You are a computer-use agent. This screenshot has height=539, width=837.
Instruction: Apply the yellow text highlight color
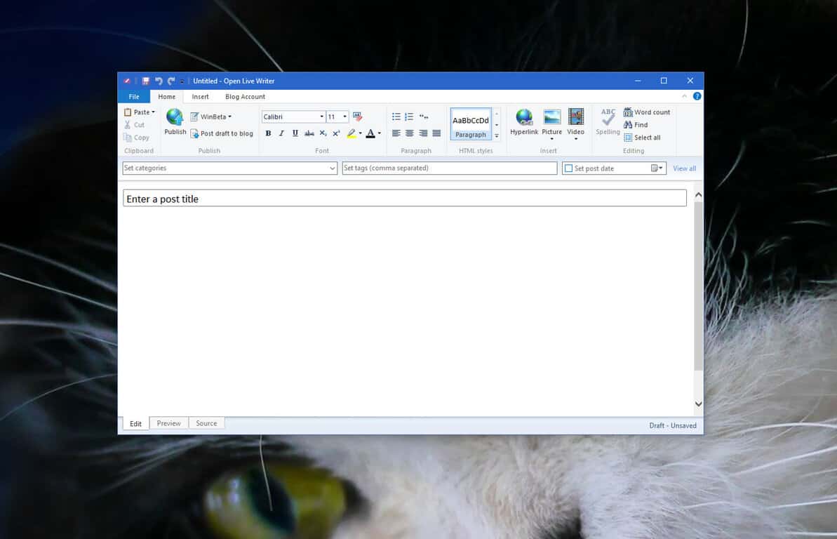click(351, 133)
